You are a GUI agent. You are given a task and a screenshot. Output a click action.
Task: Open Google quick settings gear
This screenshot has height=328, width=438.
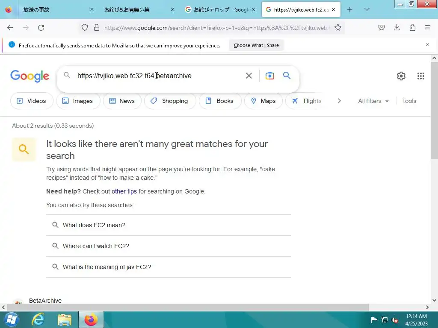click(401, 76)
